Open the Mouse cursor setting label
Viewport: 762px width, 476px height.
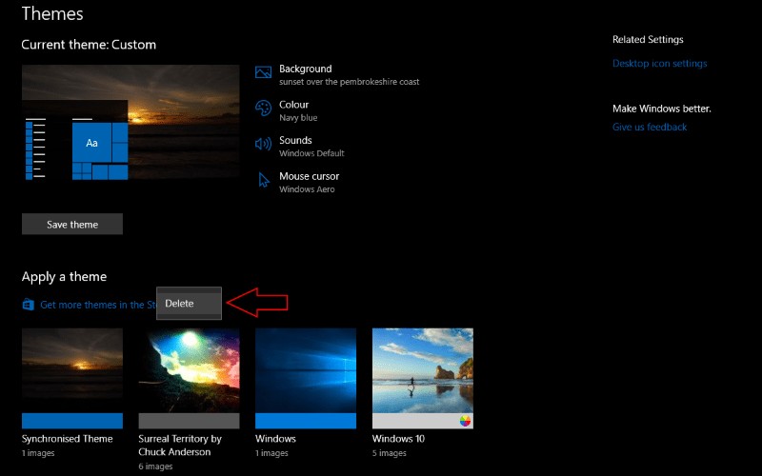[x=309, y=176]
